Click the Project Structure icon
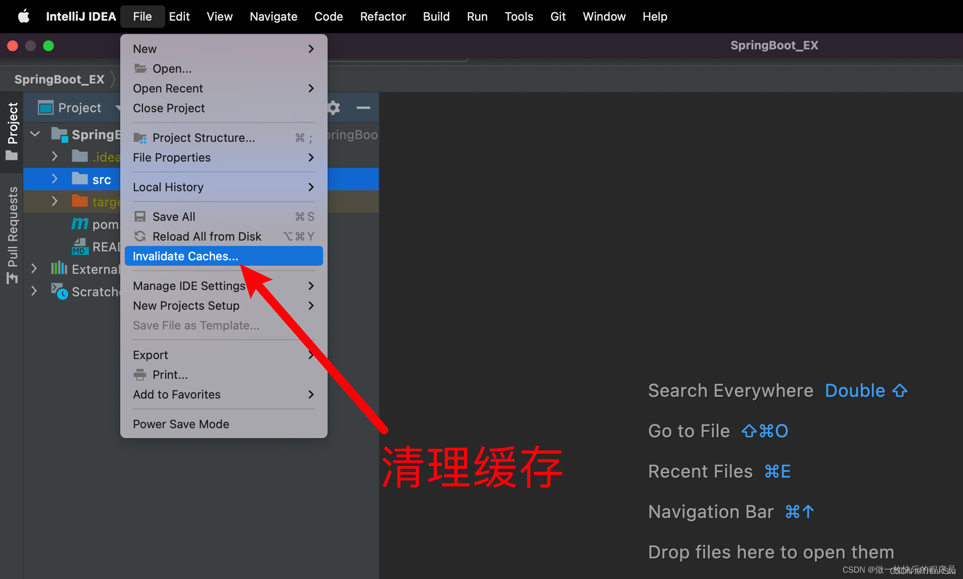Screen dimensions: 963x579 click(x=140, y=138)
